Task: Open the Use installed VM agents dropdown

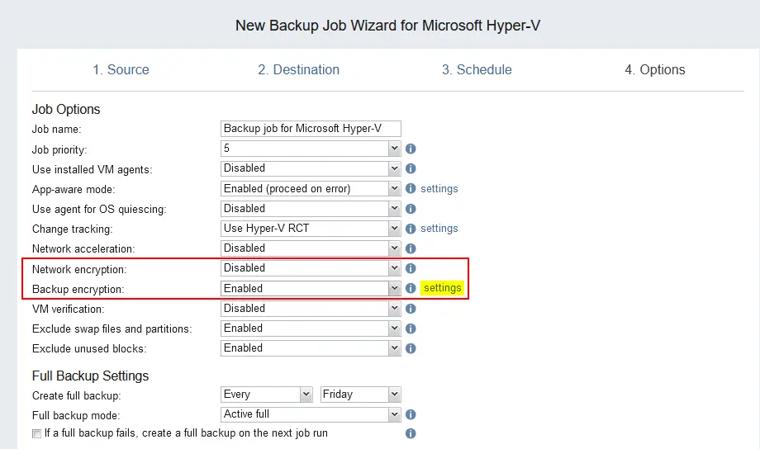Action: coord(311,168)
